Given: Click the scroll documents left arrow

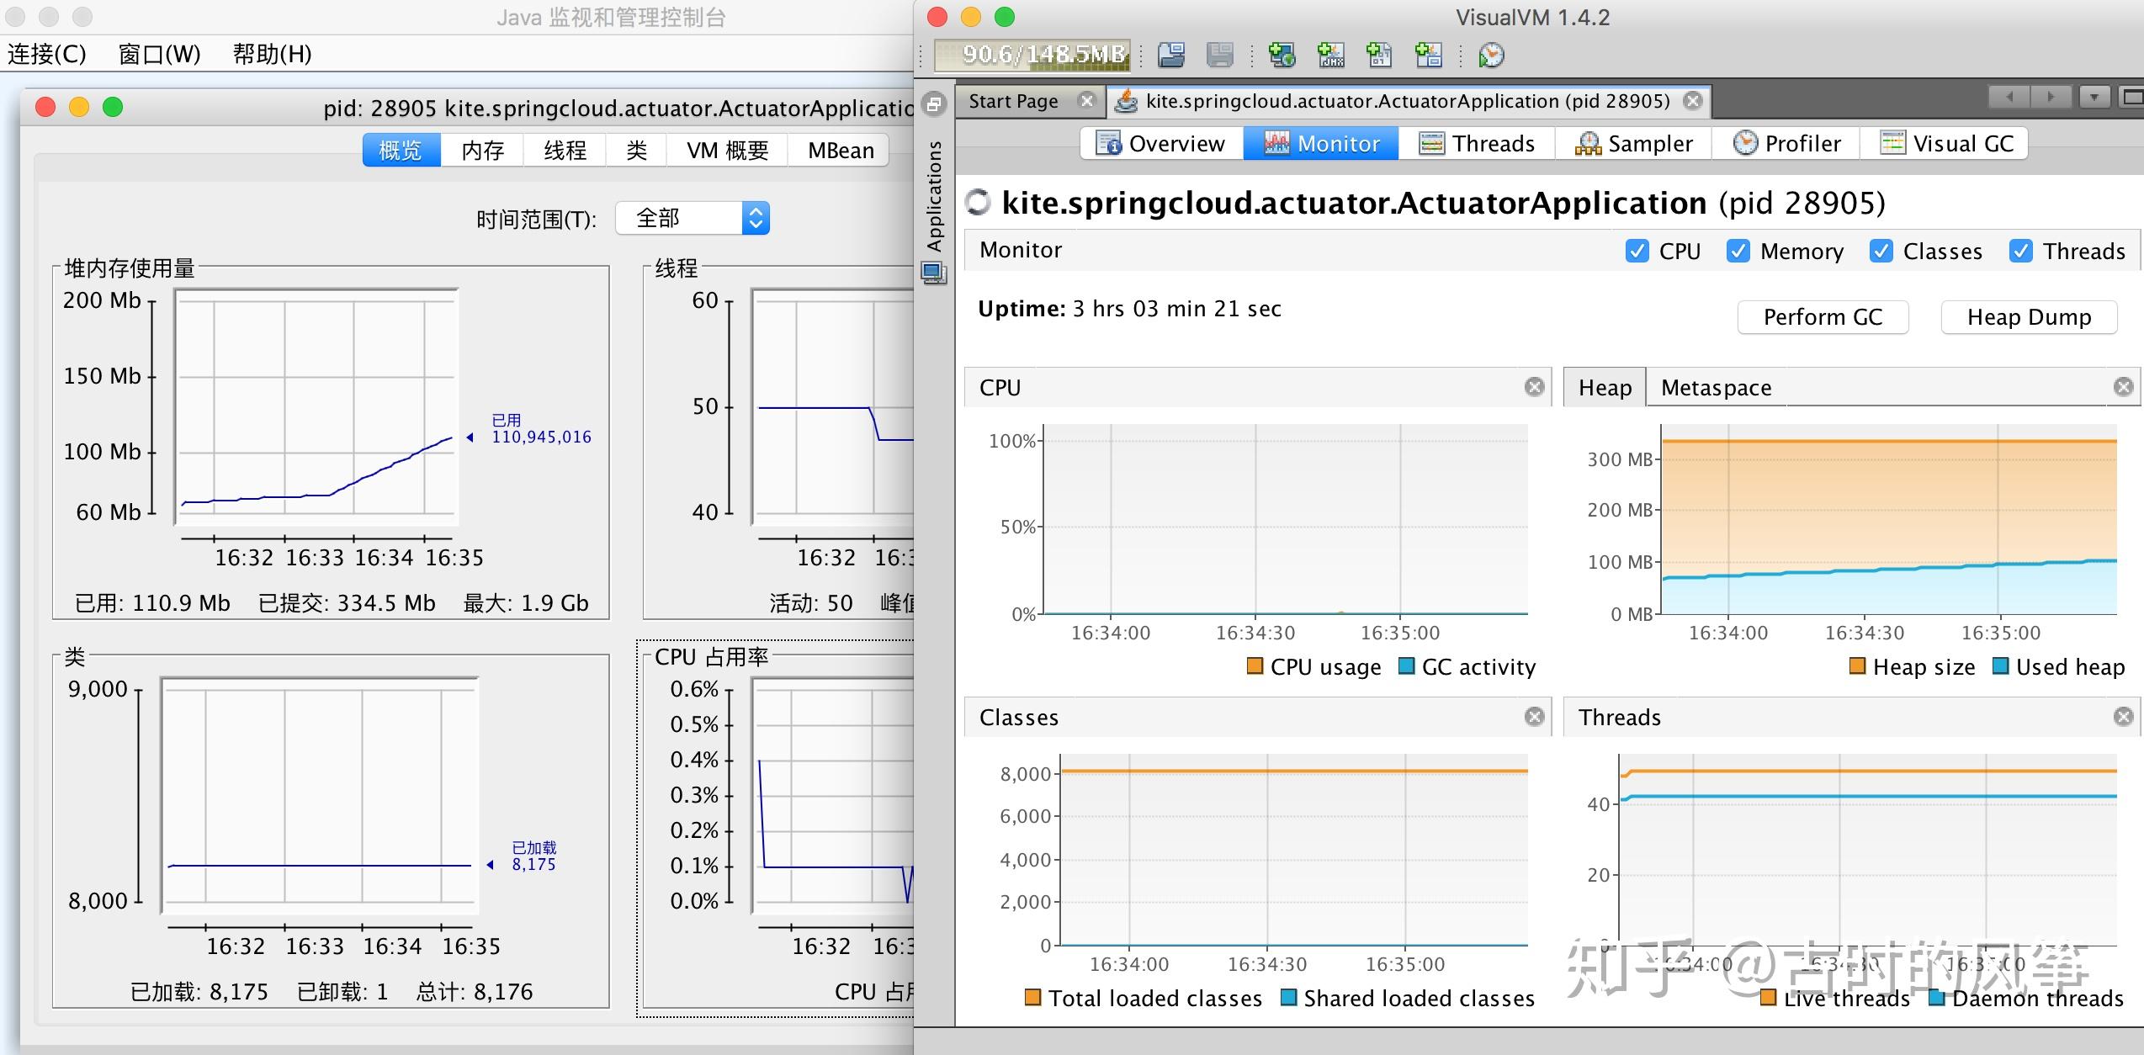Looking at the screenshot, I should point(2009,97).
